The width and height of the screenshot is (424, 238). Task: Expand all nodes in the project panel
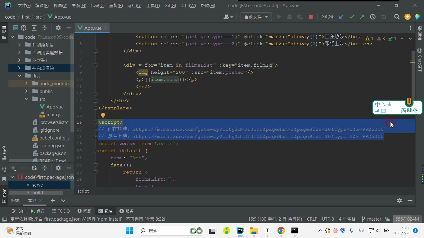point(34,28)
